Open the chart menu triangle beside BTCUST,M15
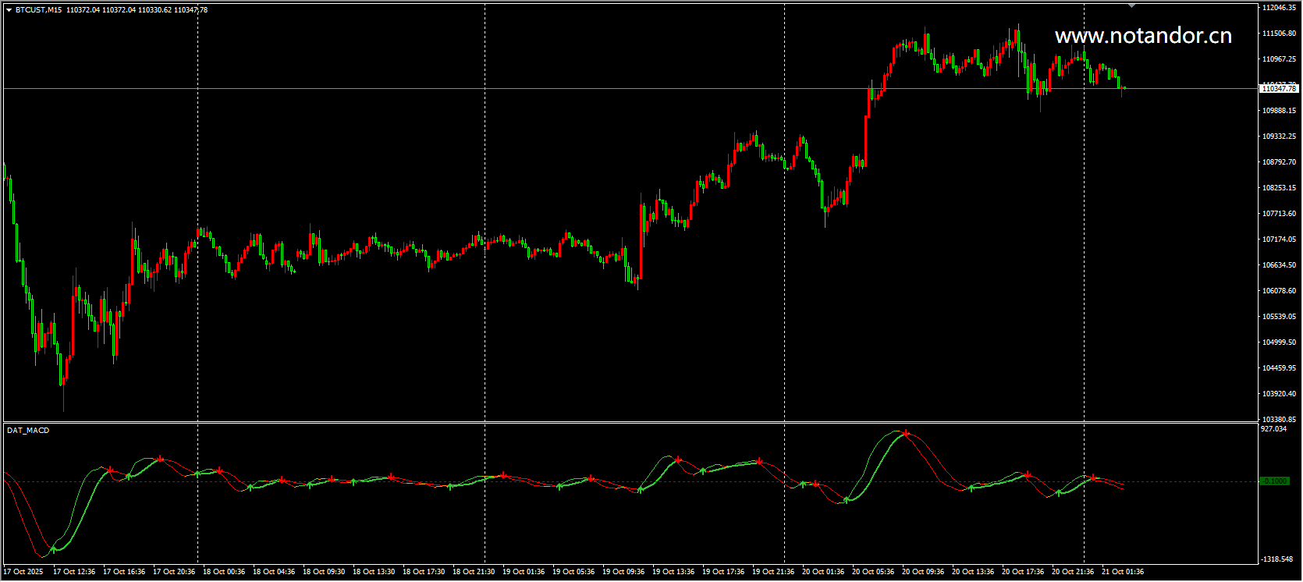The width and height of the screenshot is (1303, 582). tap(9, 10)
